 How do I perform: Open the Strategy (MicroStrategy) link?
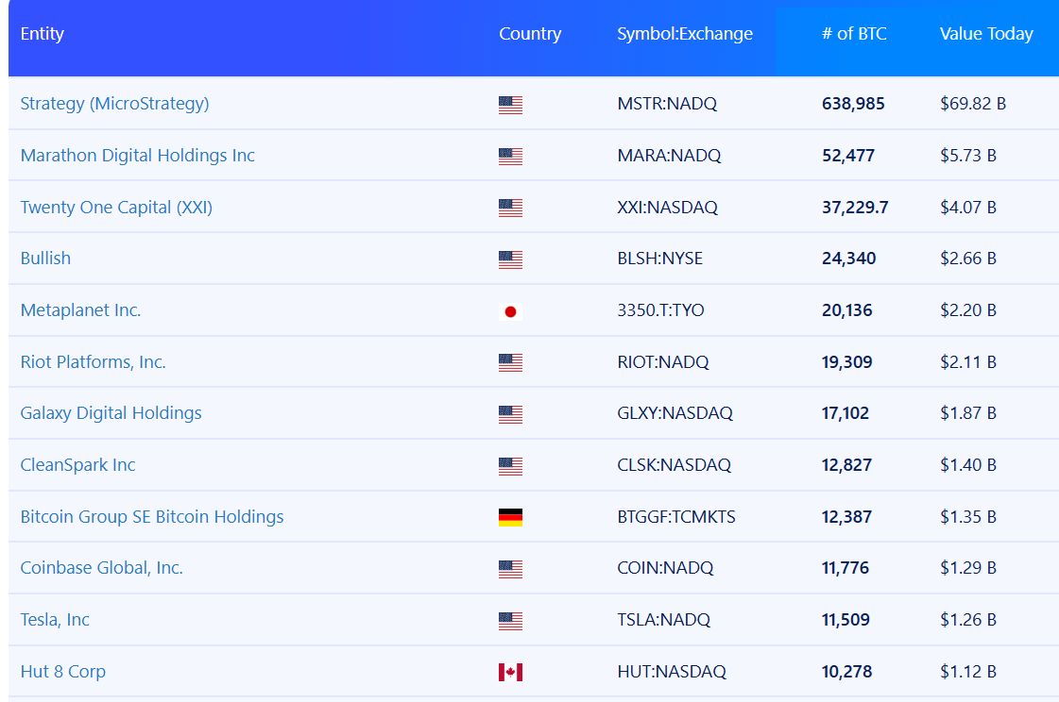pos(113,104)
